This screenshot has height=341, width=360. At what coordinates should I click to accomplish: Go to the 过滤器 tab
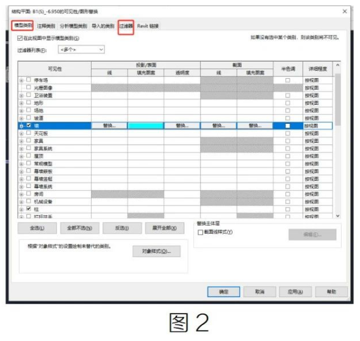pos(126,26)
